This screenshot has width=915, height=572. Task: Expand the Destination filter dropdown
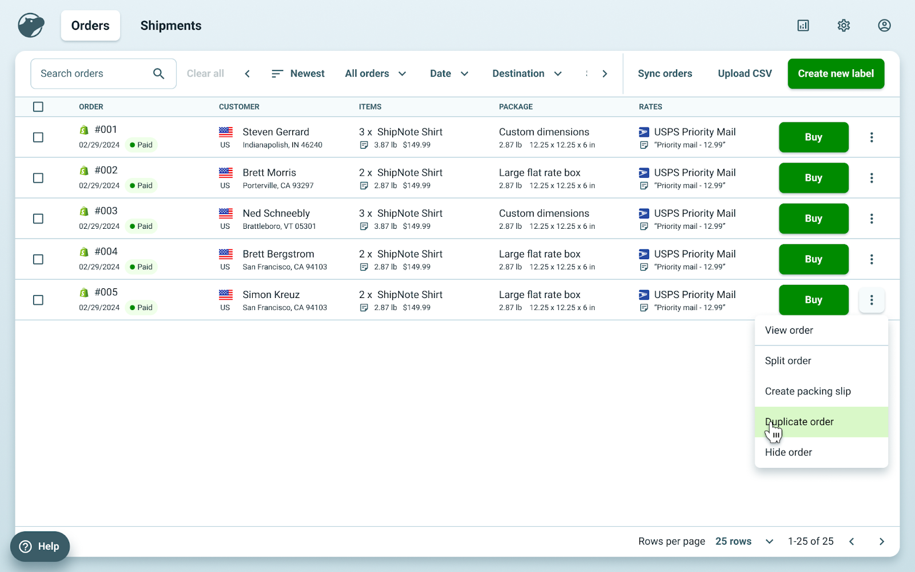[527, 73]
